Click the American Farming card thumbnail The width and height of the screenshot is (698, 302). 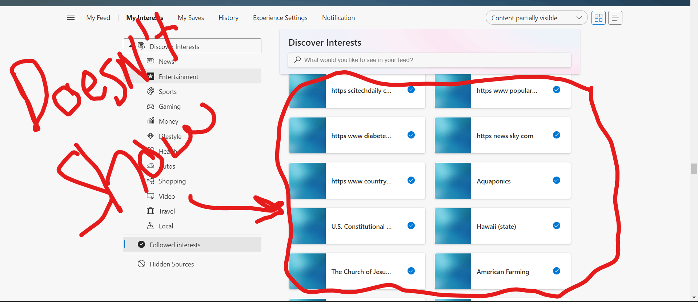453,271
